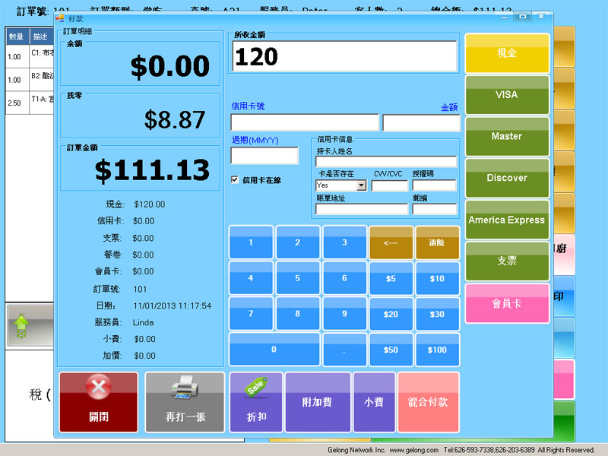Click the Sale tag 折扣 discount icon
Screen dimensions: 608x456
pos(256,388)
